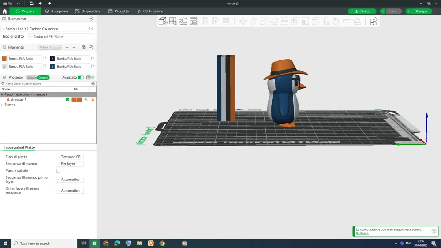Screen dimensions: 441x248
Task: Switch to the Prepara tab
Action: [25, 11]
